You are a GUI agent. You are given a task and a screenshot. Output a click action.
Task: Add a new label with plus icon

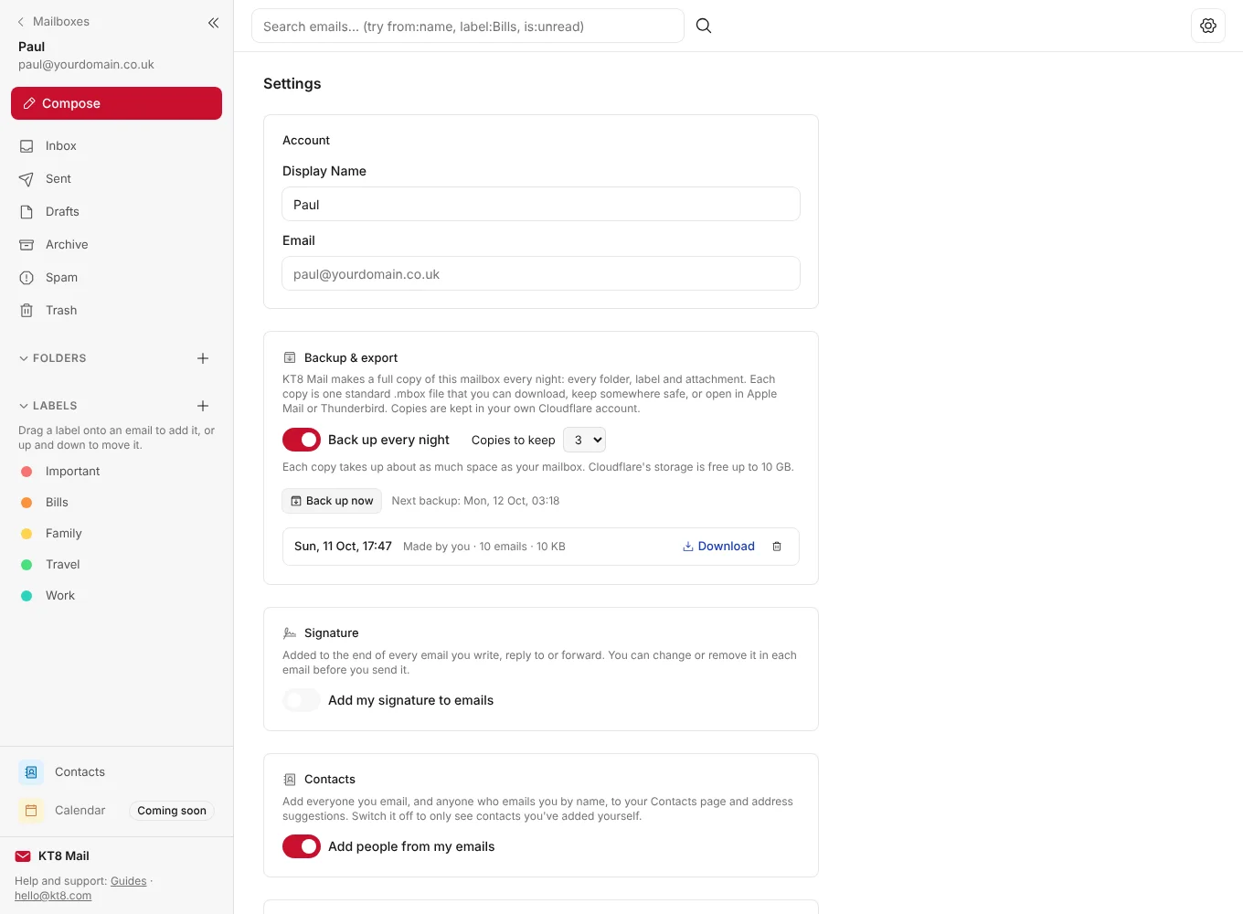point(203,406)
